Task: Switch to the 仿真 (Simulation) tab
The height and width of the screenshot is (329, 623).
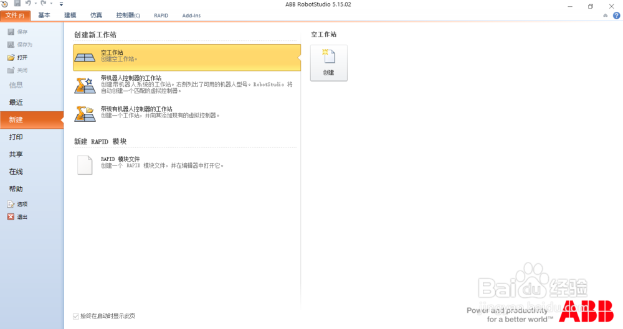Action: click(96, 16)
